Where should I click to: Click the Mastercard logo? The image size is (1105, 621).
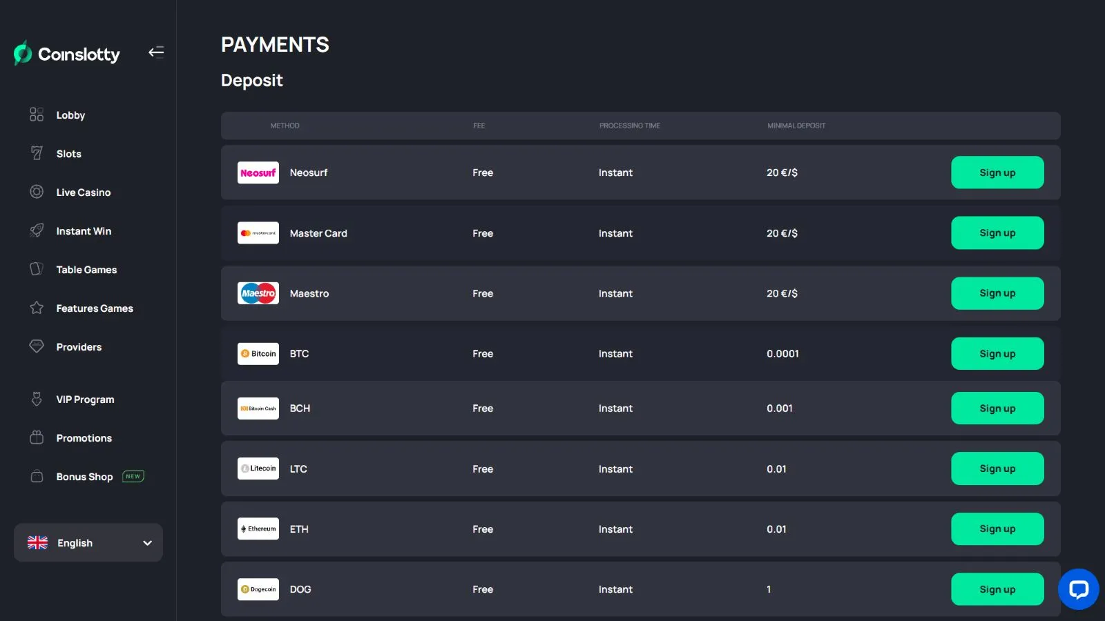point(258,233)
